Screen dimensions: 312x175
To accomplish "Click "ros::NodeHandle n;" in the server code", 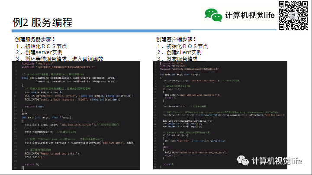I will 39,132.
